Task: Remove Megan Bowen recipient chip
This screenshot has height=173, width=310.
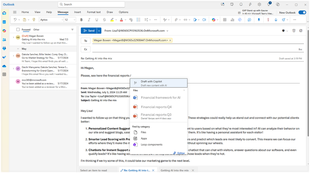Action: (x=170, y=40)
